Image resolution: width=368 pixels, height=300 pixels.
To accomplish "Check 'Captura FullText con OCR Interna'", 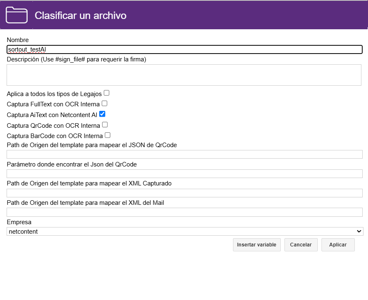I will [x=104, y=103].
